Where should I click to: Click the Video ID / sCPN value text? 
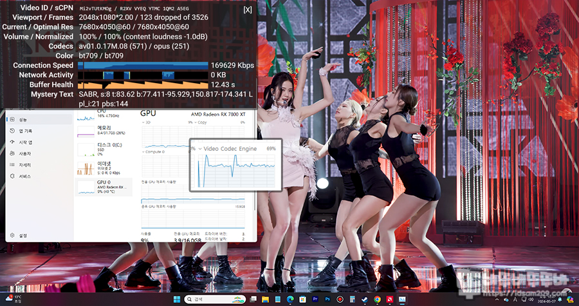[134, 8]
